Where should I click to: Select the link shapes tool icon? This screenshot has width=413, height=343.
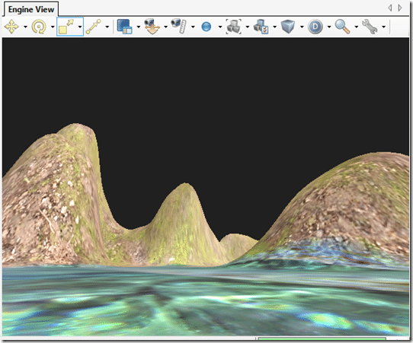[x=93, y=27]
